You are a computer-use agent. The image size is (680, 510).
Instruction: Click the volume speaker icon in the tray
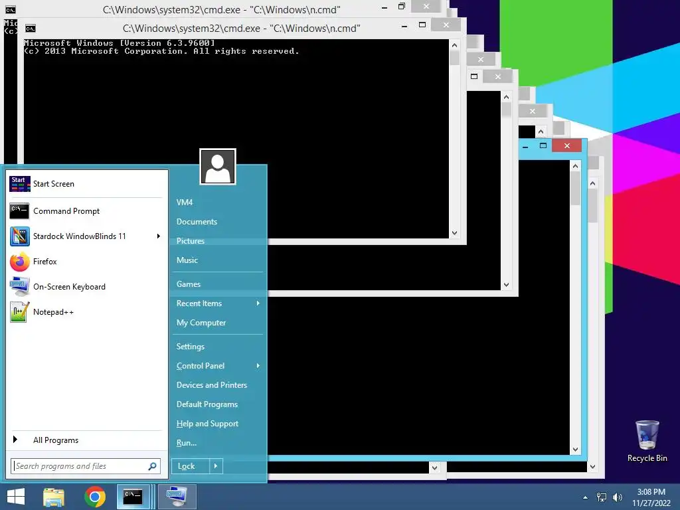617,497
